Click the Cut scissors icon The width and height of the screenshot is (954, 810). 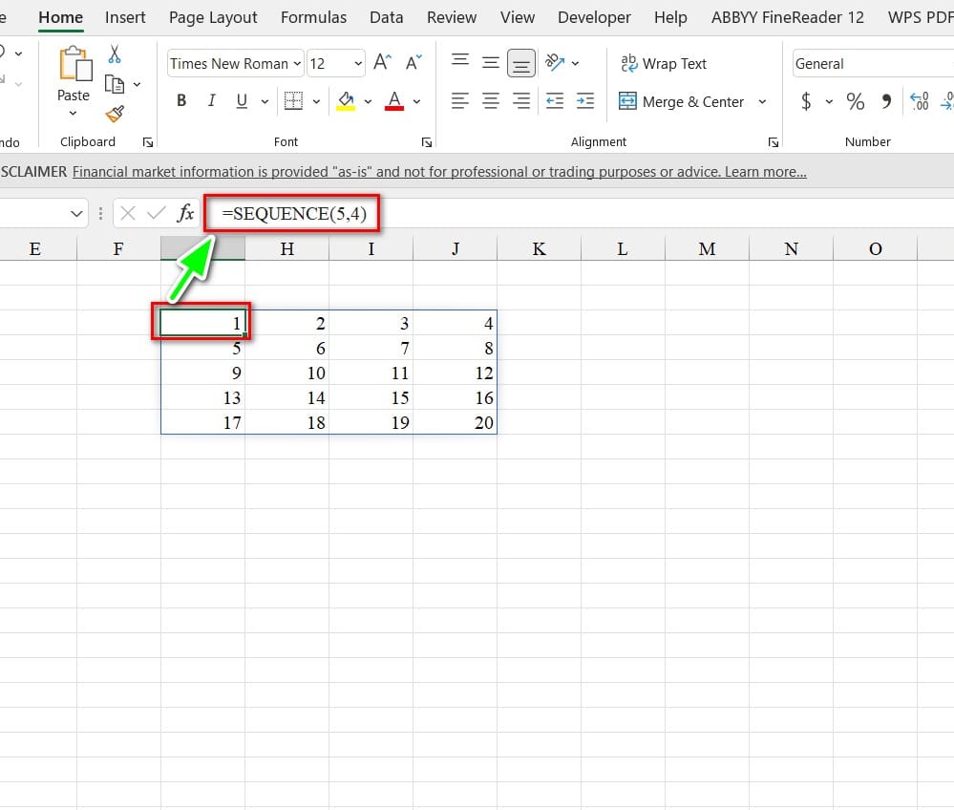point(115,54)
